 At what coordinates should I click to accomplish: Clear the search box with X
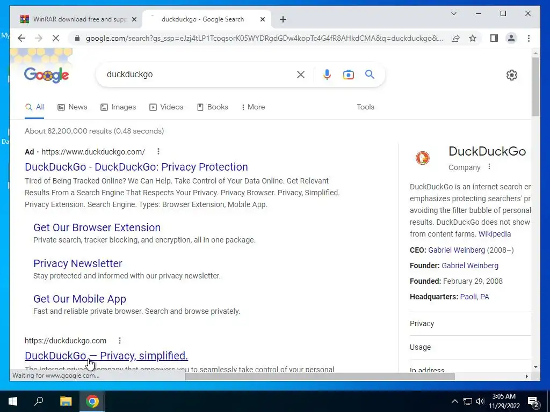click(301, 74)
